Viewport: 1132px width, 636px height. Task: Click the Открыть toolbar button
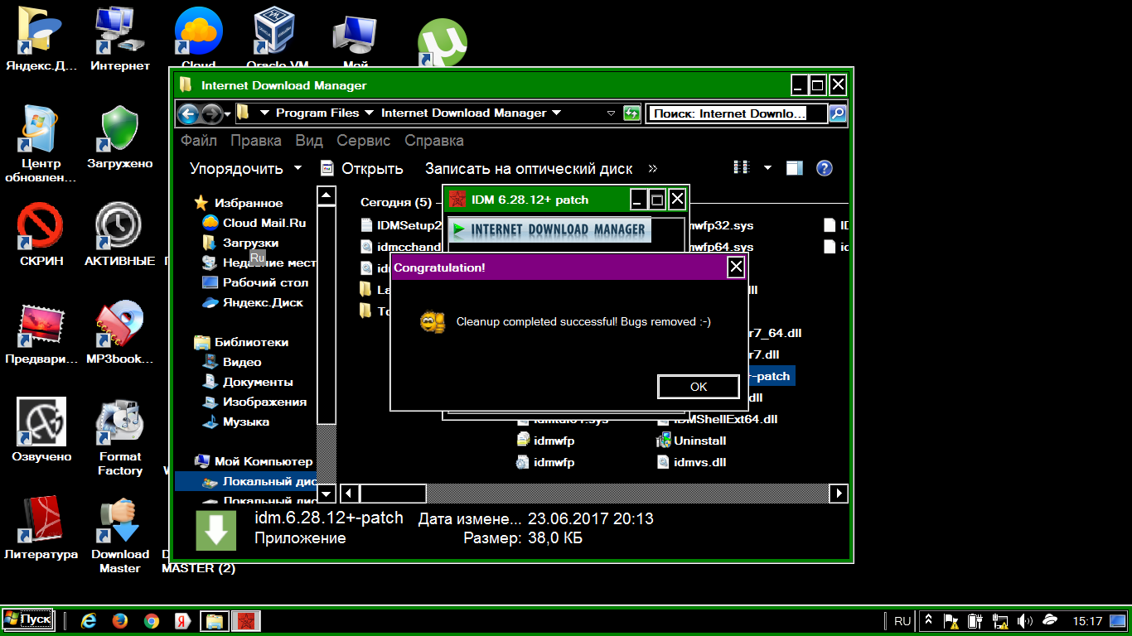362,168
